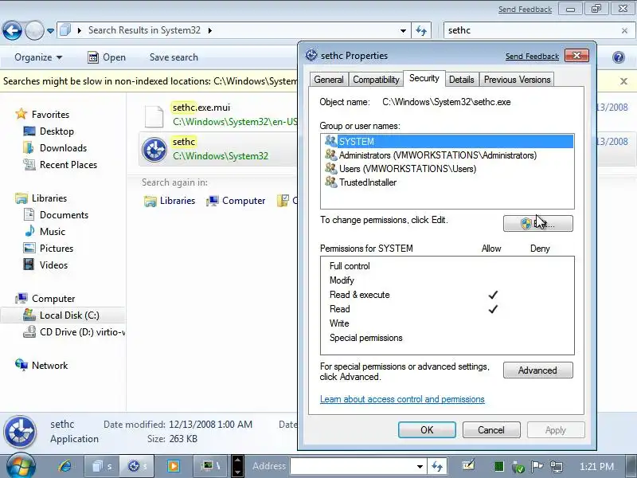Screen dimensions: 637x478
Task: Go back with Explorer's Back arrow
Action: [12, 30]
